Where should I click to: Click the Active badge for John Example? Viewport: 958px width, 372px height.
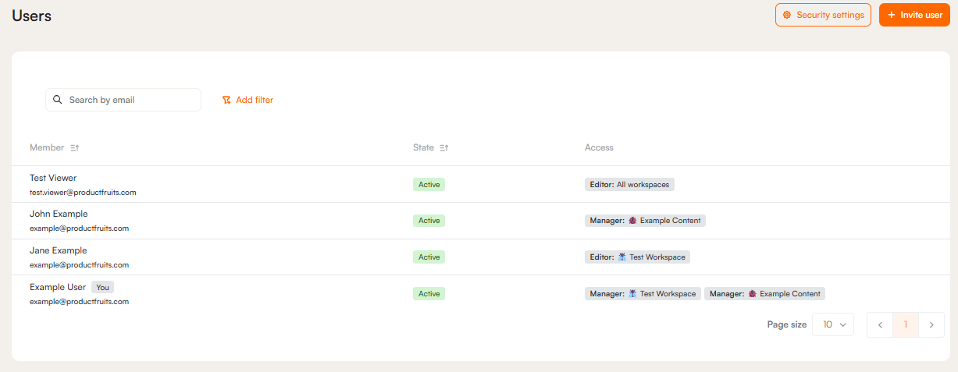[429, 221]
